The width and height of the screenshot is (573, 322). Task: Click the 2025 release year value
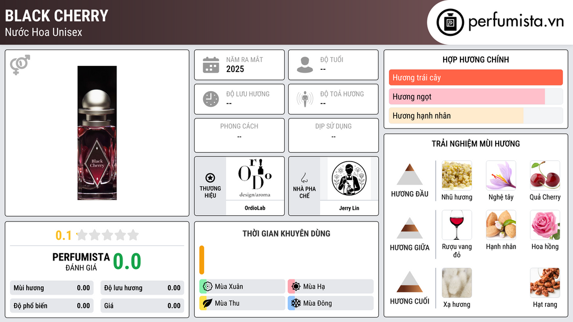tap(235, 69)
